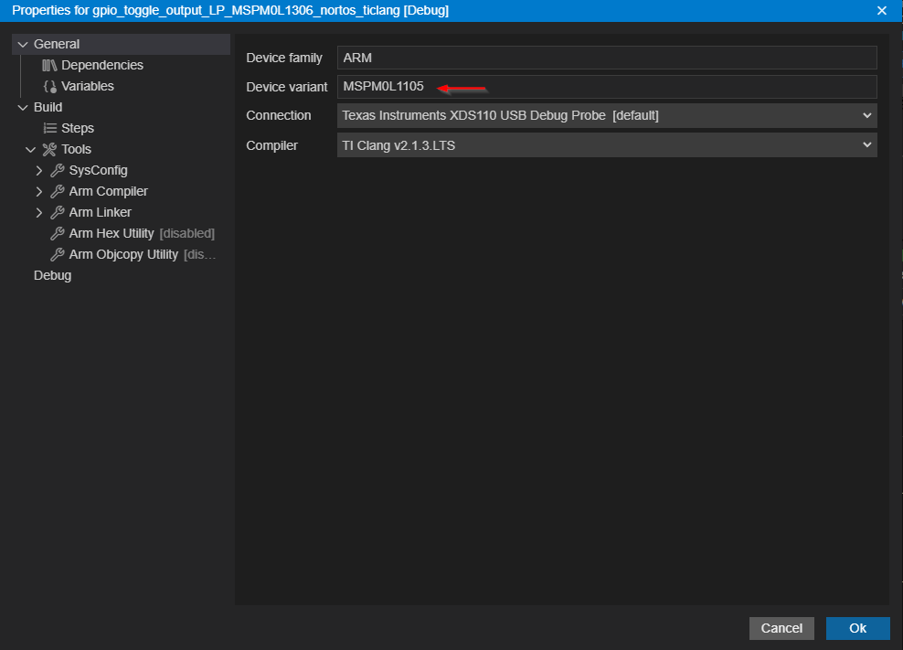Click the SysConfig wrench icon
Viewport: 903px width, 650px height.
(57, 170)
